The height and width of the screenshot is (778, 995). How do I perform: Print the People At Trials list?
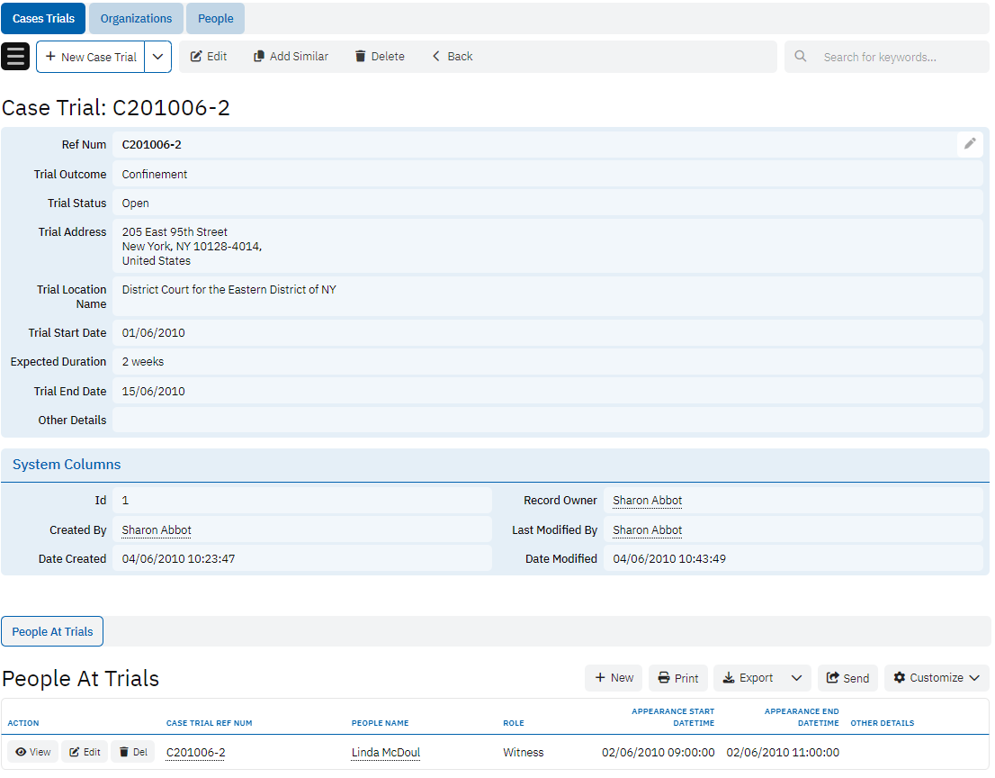tap(678, 678)
